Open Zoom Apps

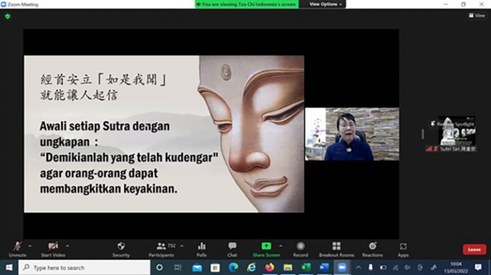[x=403, y=248]
